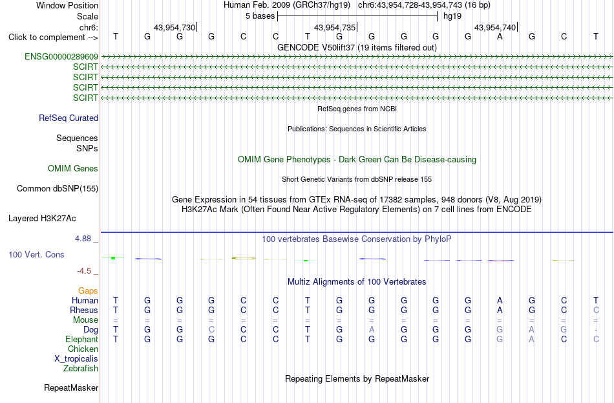Click the RepeatMasker track label
Viewport: 614px width, 403px height.
[71, 387]
